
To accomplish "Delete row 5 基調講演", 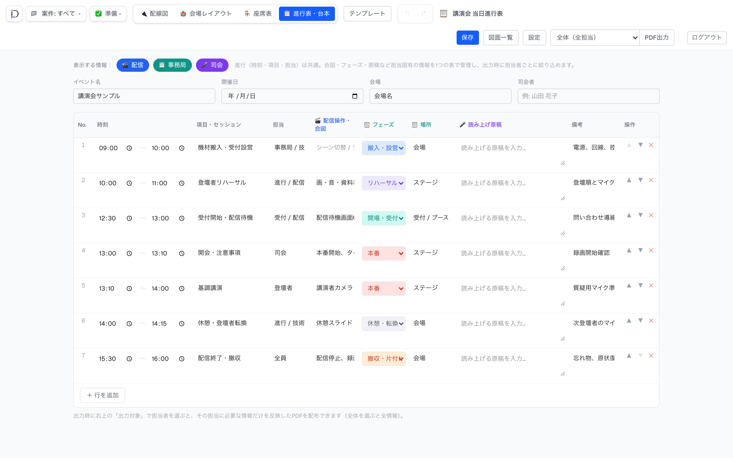I will (x=651, y=286).
